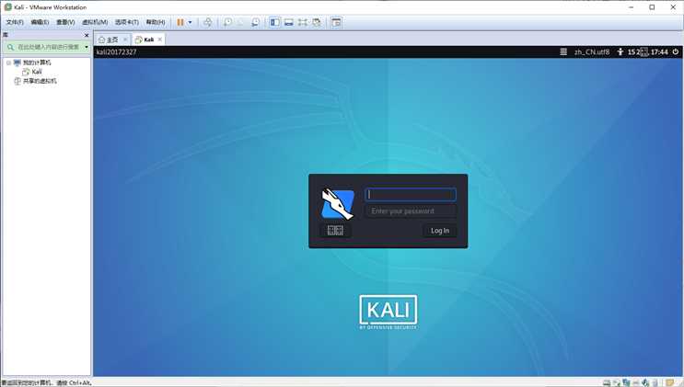
Task: Open the 虚拟机(M) menu
Action: [x=95, y=22]
